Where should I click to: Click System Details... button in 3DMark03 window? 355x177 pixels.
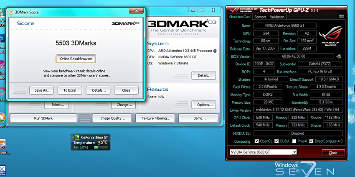(x=204, y=75)
